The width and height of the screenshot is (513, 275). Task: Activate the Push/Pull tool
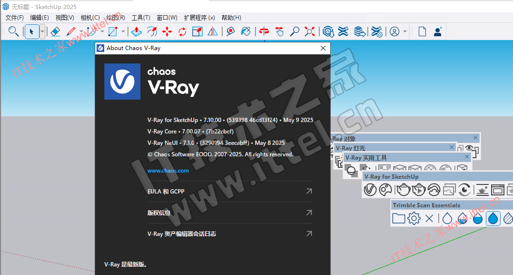tap(137, 31)
